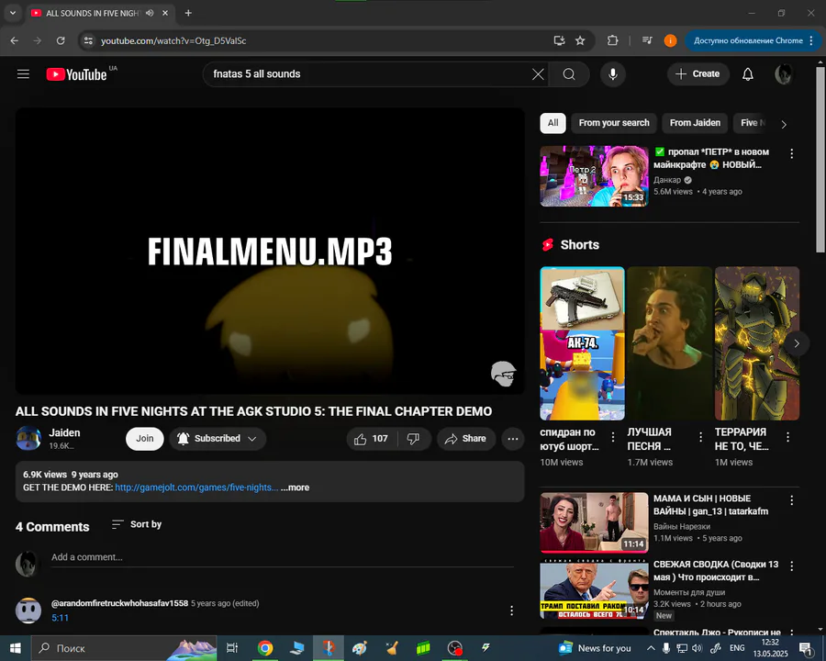
Task: Open more actions for the video
Action: pyautogui.click(x=512, y=439)
